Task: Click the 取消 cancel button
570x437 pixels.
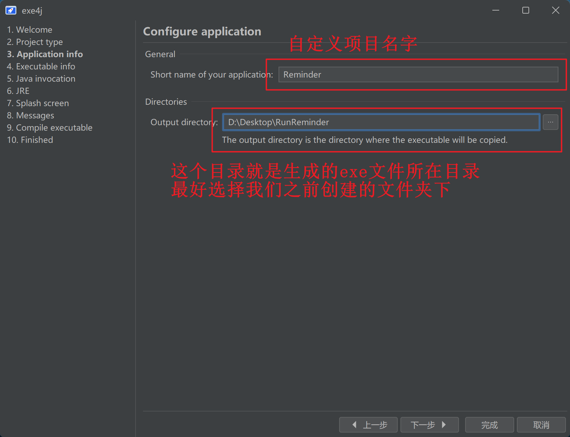Action: click(x=541, y=425)
